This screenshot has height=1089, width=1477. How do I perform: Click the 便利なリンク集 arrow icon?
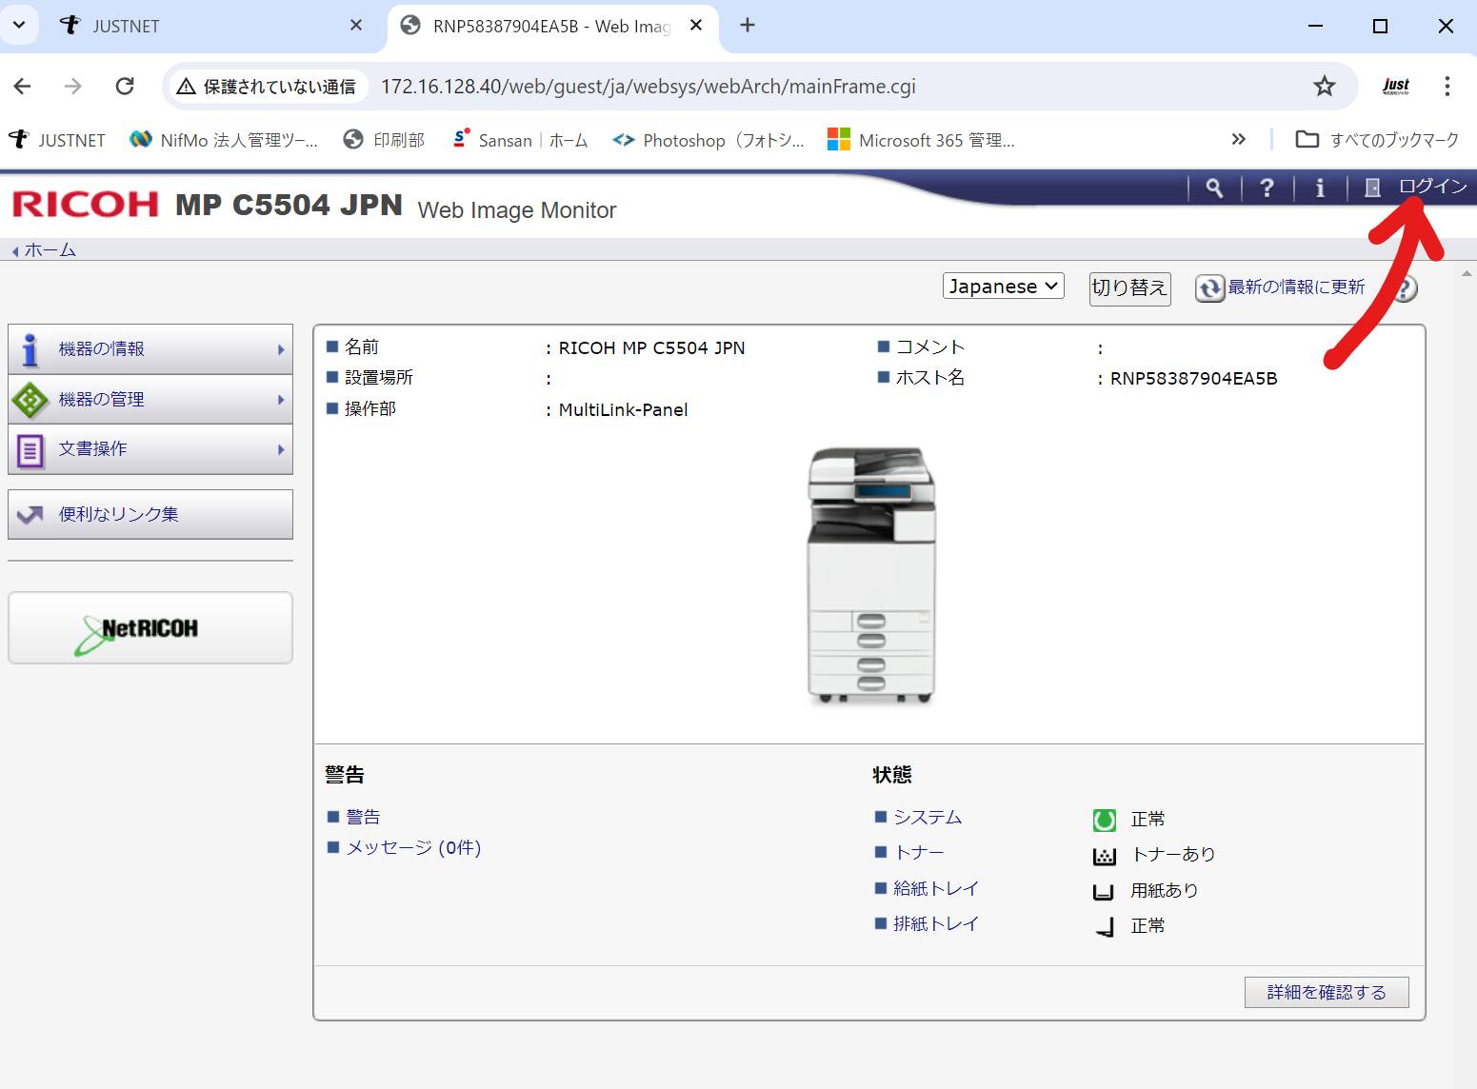pos(30,515)
